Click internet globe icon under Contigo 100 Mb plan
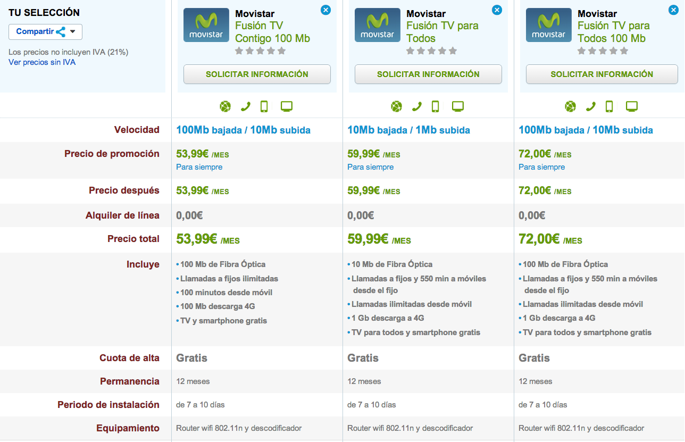Viewport: 685px width, 442px height. [225, 106]
